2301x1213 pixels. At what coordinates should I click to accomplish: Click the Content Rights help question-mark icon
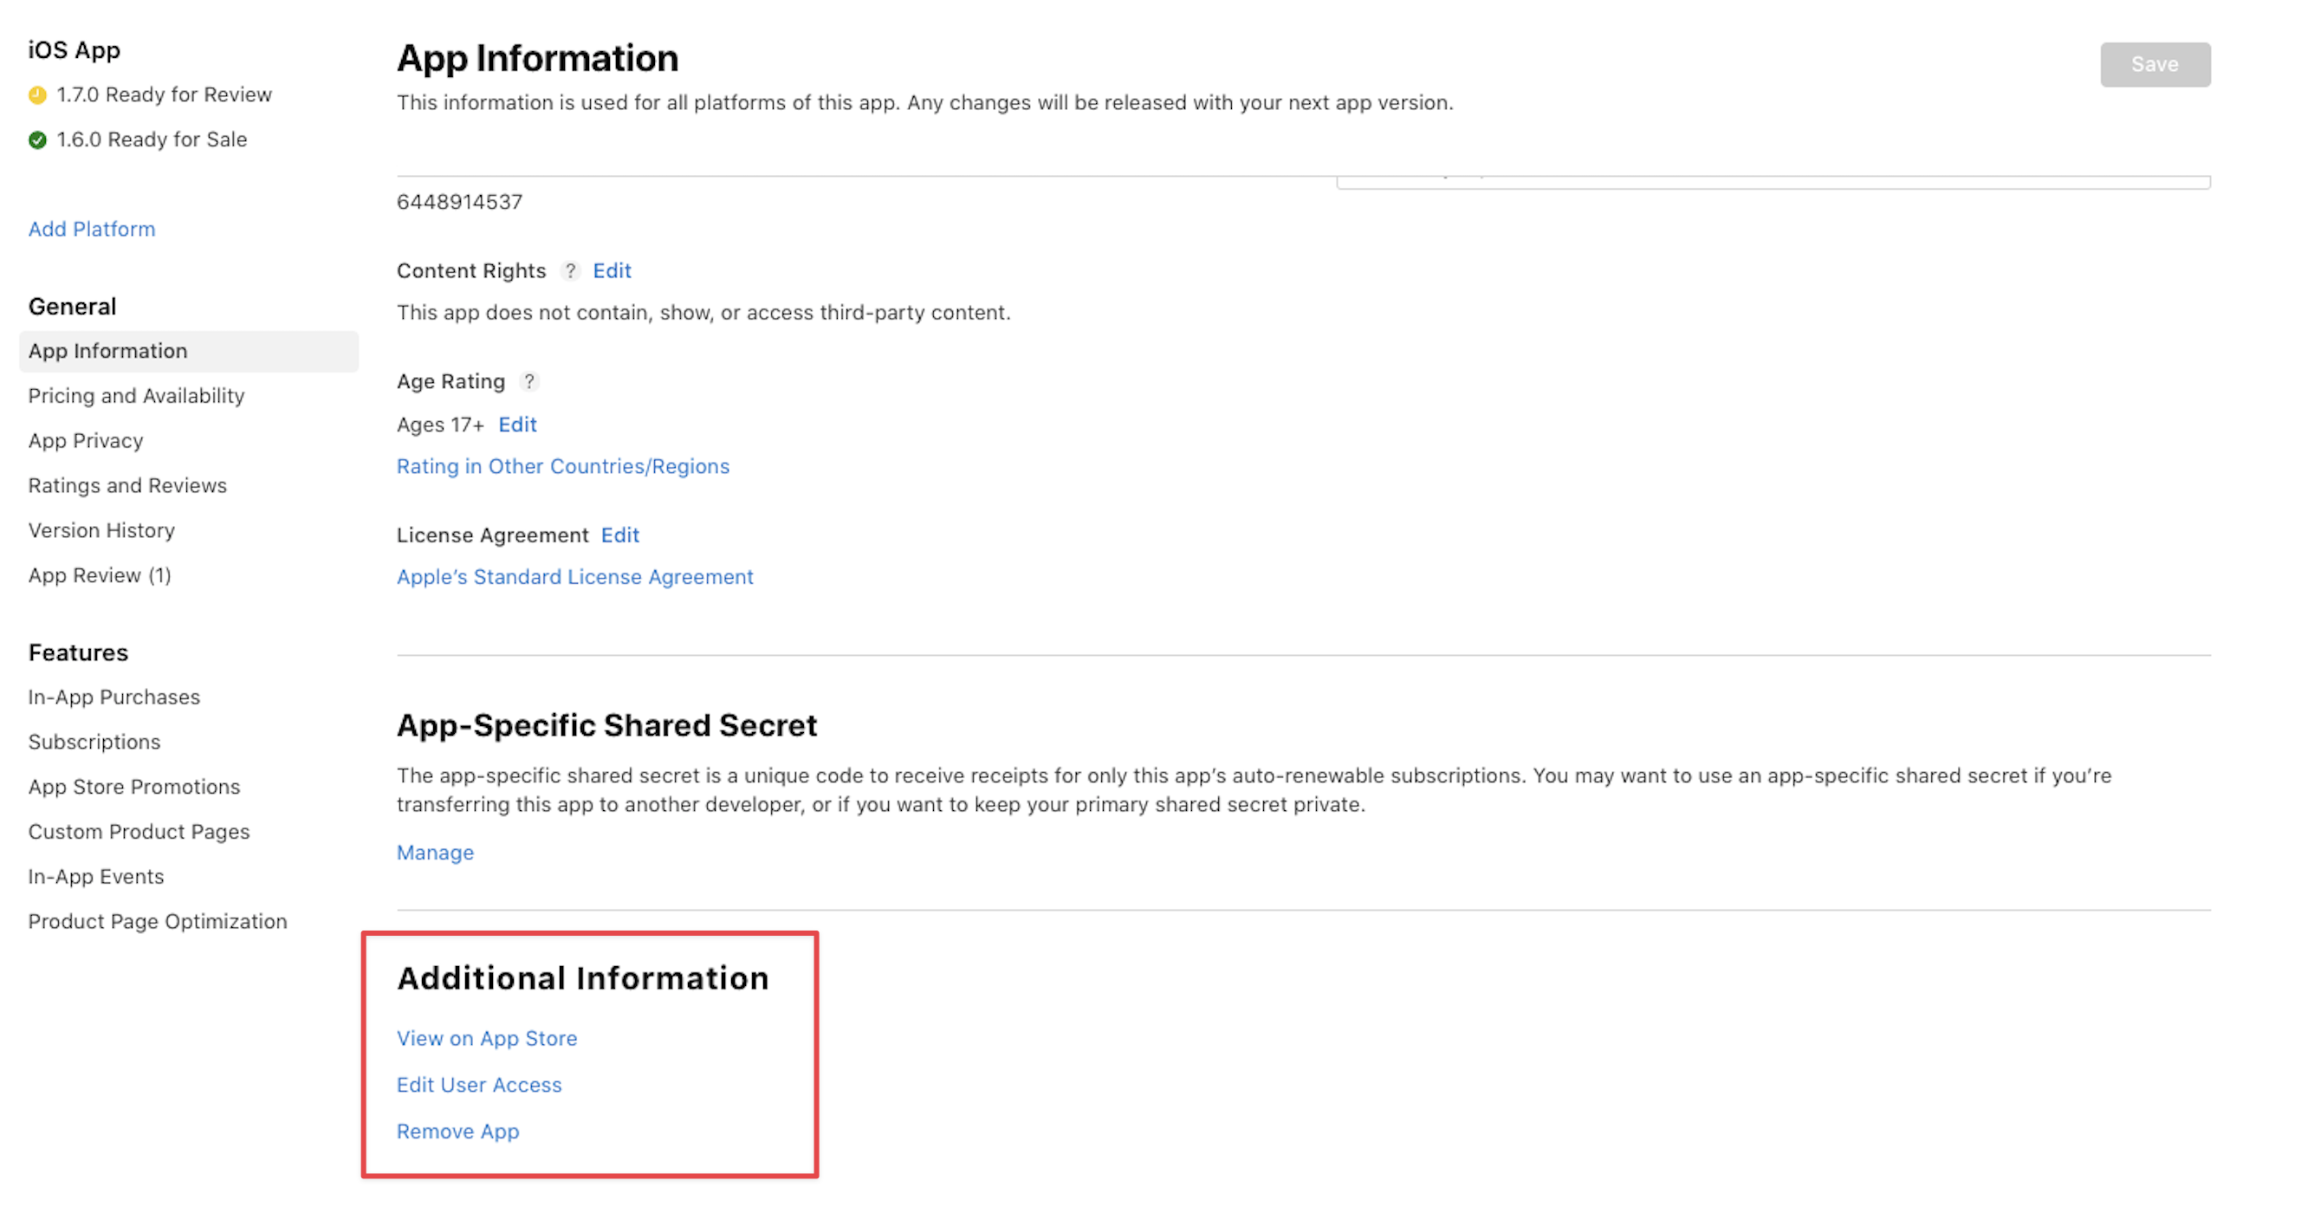[570, 270]
